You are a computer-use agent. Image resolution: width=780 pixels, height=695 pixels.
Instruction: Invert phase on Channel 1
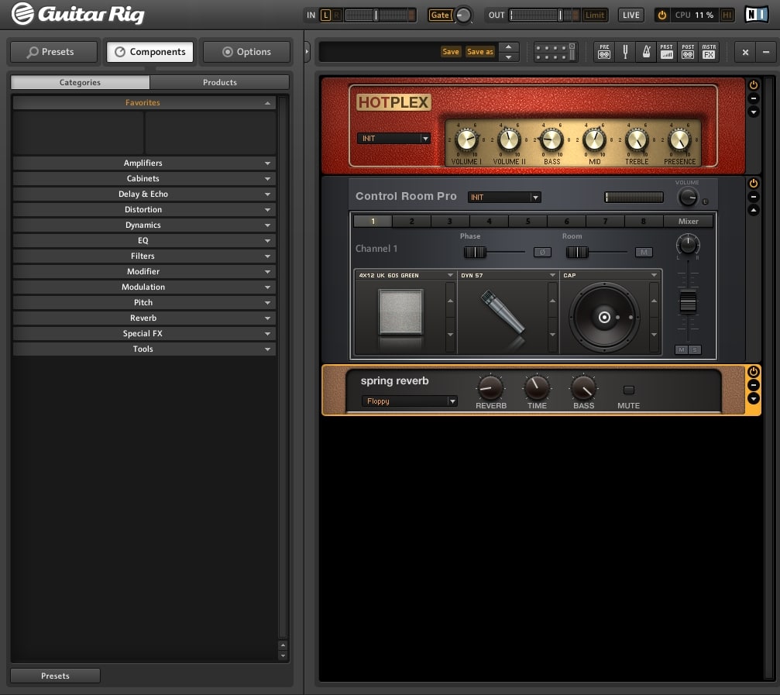point(542,253)
